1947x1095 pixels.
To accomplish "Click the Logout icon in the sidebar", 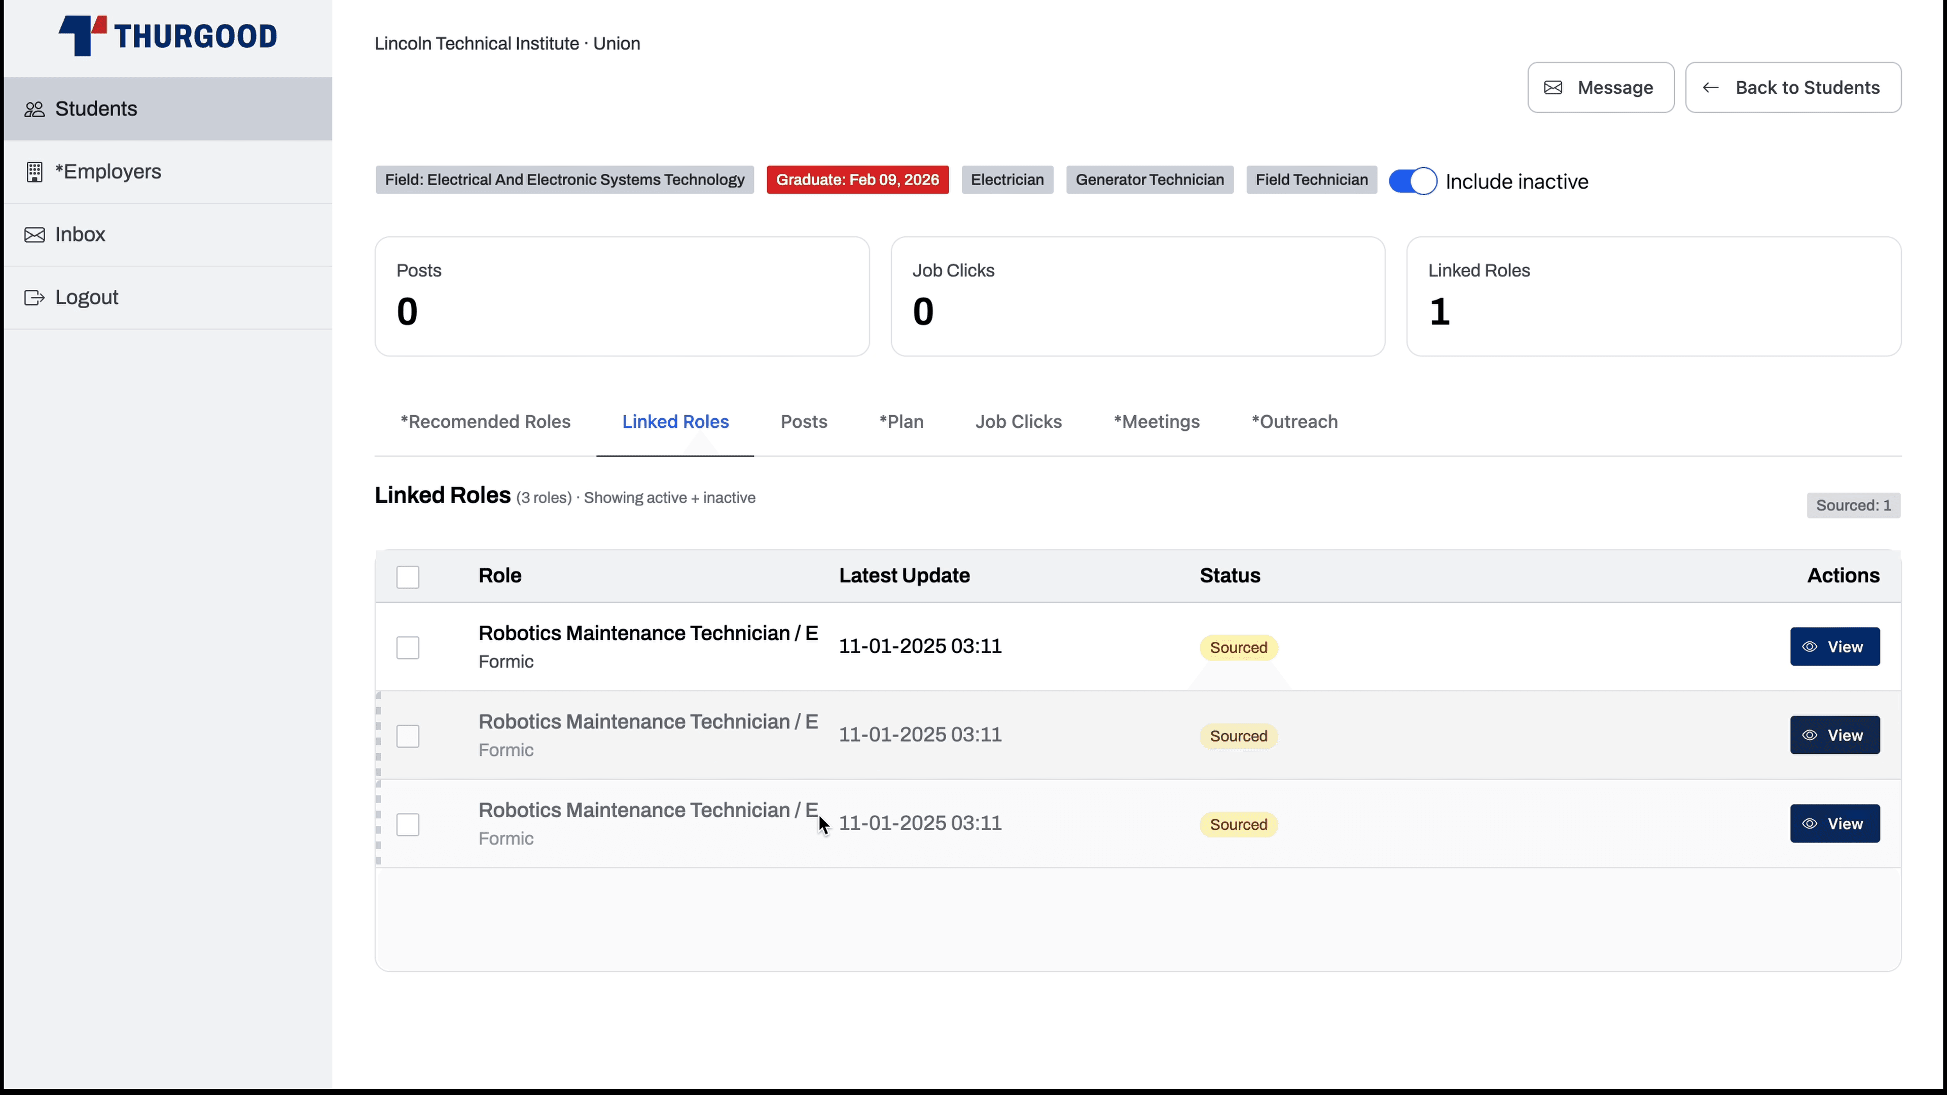I will click(x=34, y=297).
